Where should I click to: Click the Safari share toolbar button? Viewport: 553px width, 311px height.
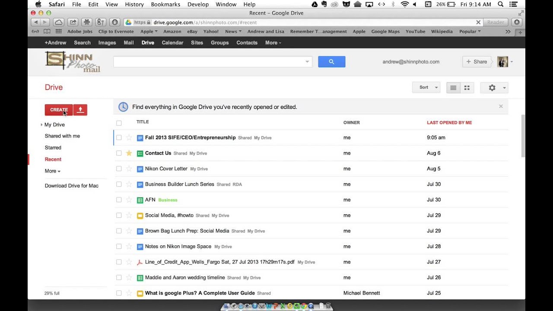pos(73,22)
